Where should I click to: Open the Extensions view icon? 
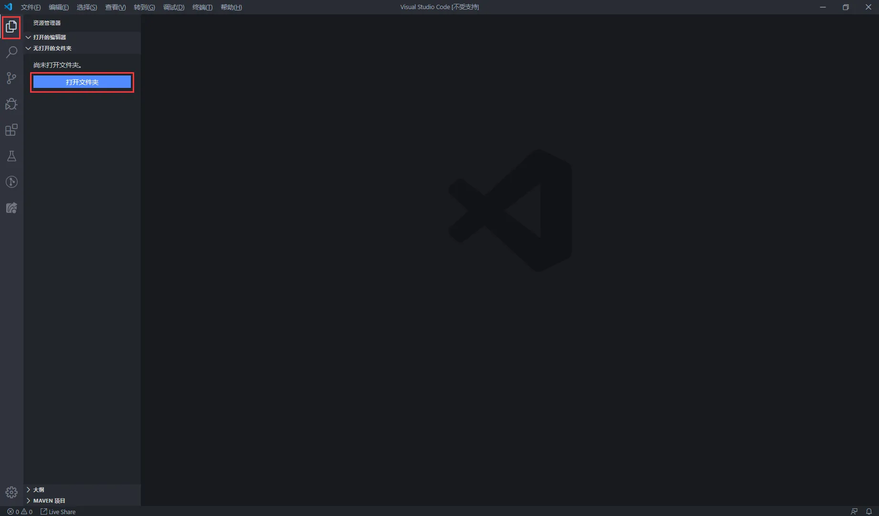(11, 130)
